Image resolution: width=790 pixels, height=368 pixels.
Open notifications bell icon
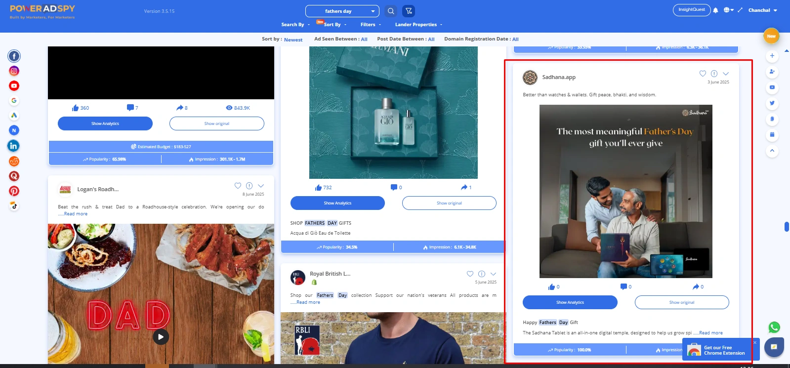[x=715, y=10]
